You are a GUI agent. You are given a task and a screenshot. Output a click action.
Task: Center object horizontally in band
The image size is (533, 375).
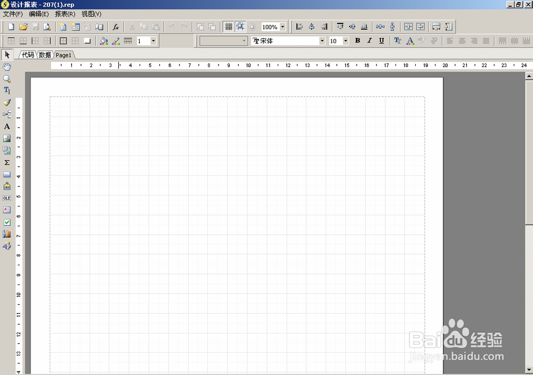pyautogui.click(x=408, y=27)
